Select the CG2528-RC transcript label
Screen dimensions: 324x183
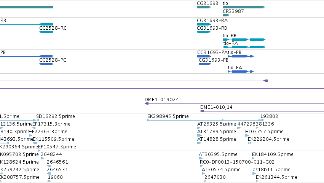[53, 28]
